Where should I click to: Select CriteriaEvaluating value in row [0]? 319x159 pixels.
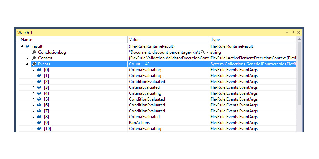click(x=145, y=70)
